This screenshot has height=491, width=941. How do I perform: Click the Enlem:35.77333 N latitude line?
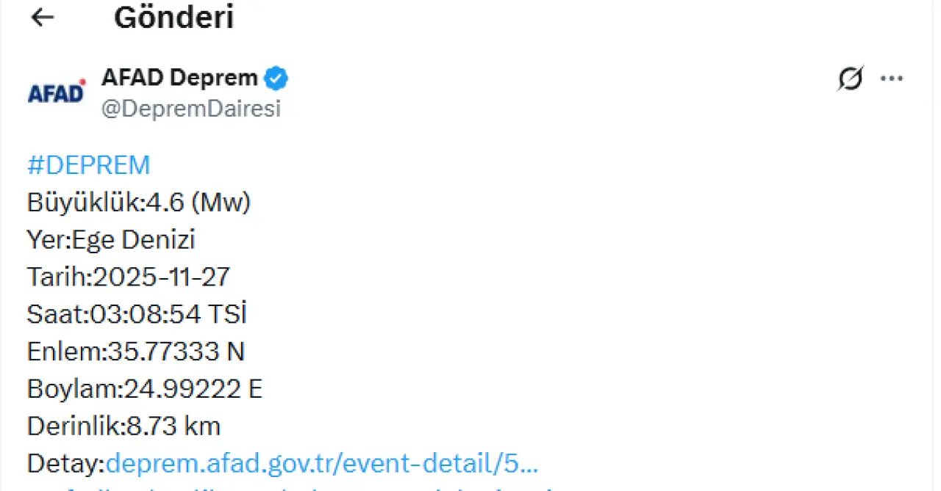(x=136, y=352)
